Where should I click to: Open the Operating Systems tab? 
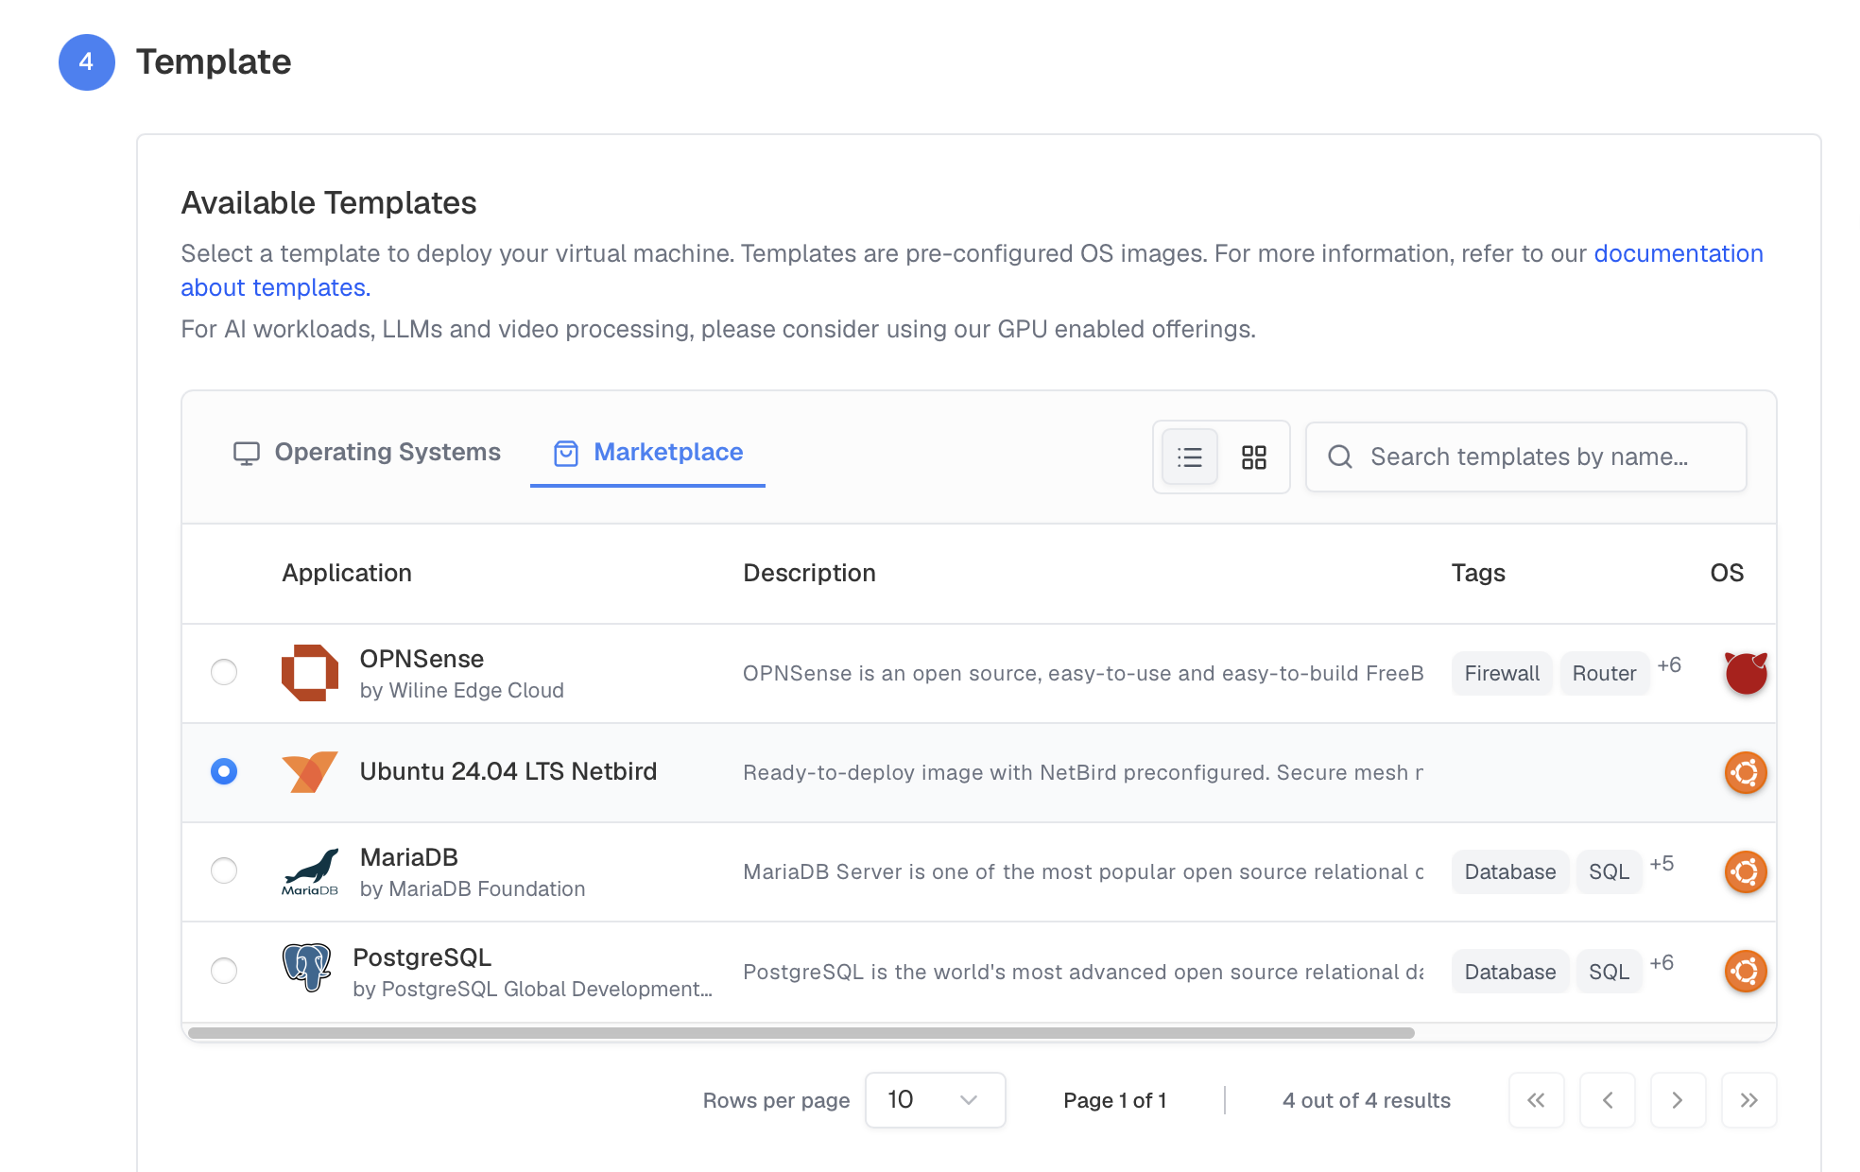(367, 453)
